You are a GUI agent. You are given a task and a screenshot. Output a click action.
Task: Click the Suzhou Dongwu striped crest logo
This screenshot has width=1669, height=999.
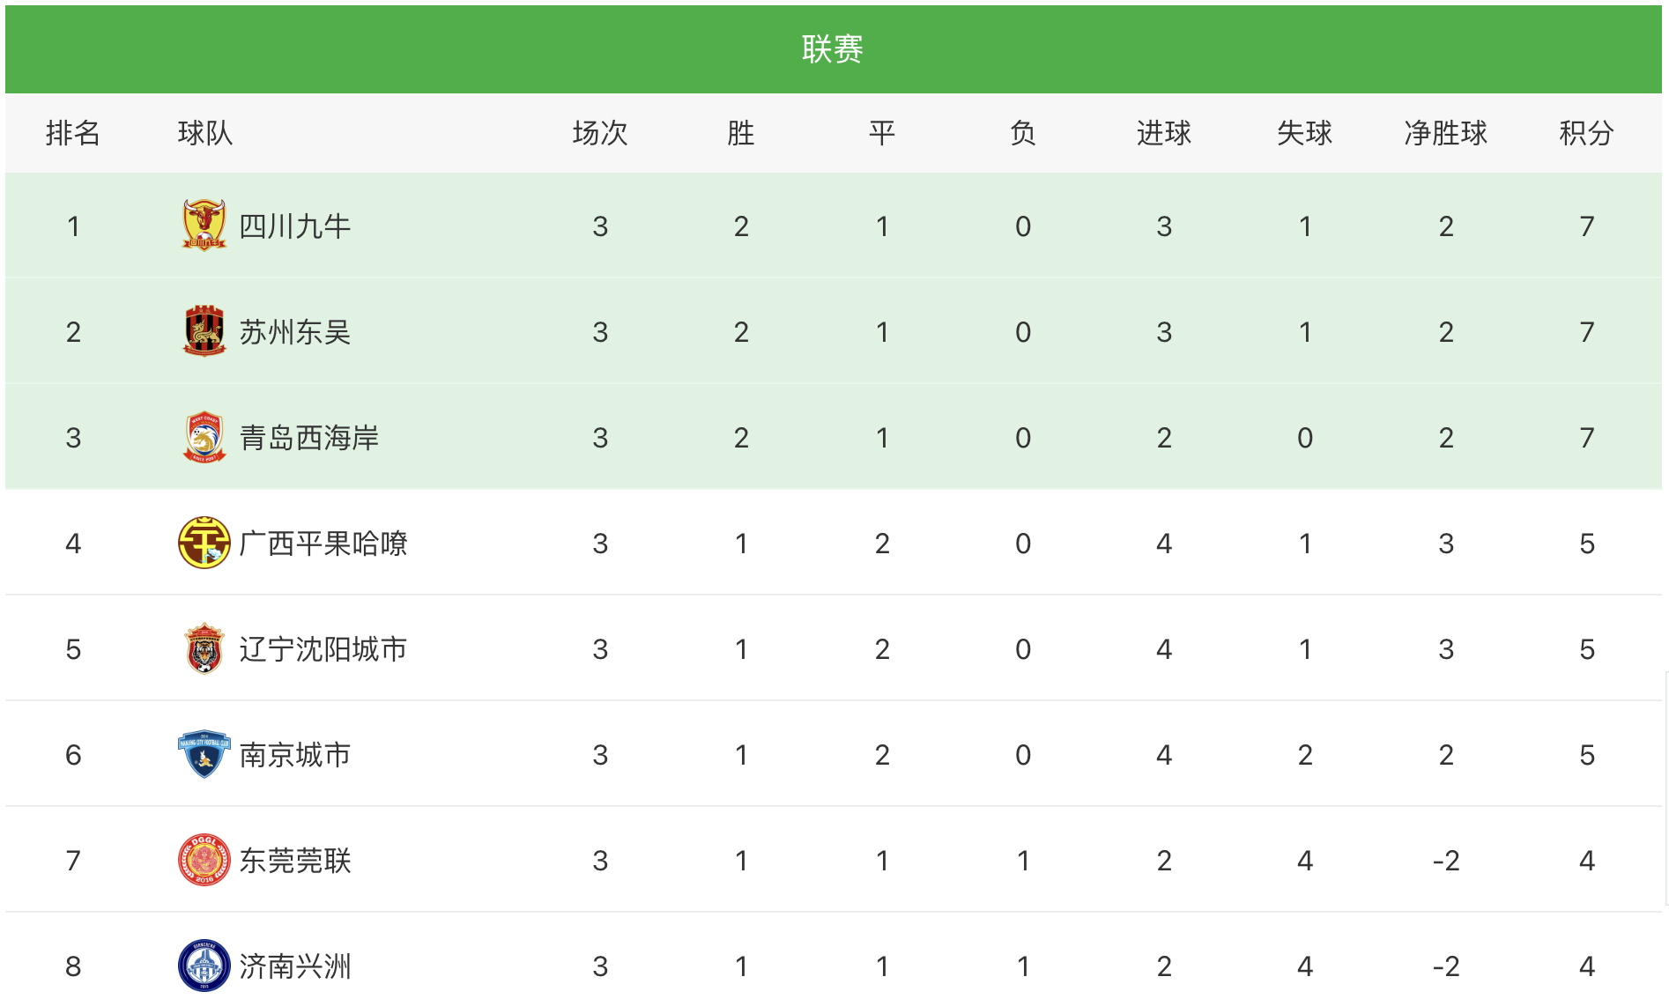pyautogui.click(x=204, y=331)
